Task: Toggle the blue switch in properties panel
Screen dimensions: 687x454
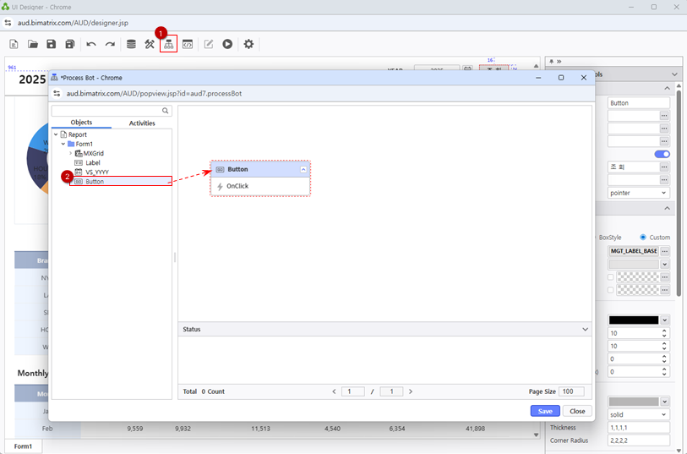Action: tap(662, 154)
